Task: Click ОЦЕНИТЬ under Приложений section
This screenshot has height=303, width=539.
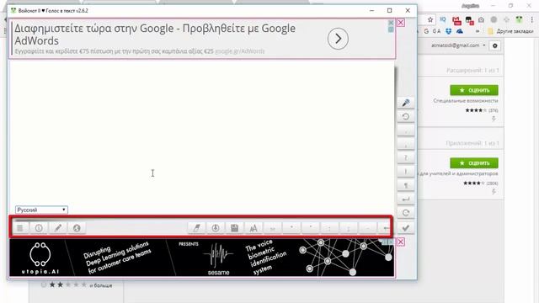Action: 474,162
